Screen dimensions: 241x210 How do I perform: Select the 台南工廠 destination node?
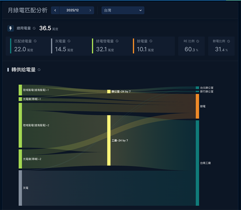point(197,163)
